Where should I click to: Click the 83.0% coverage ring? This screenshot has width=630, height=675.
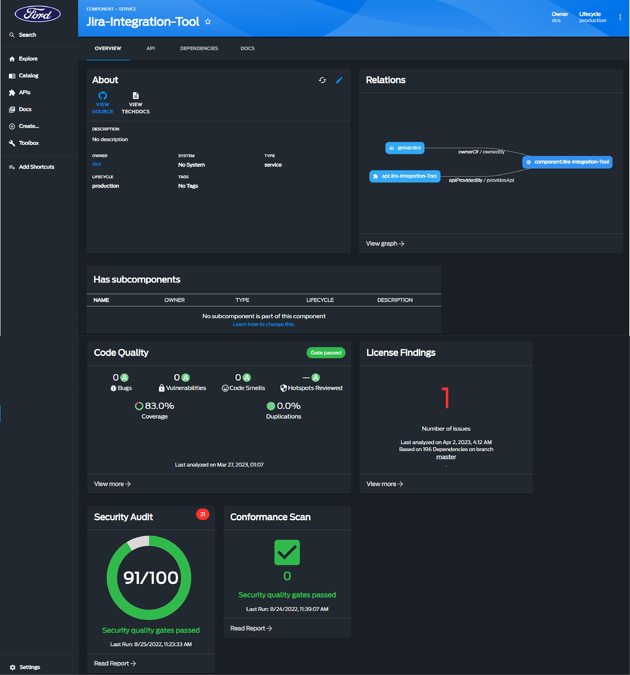click(139, 406)
